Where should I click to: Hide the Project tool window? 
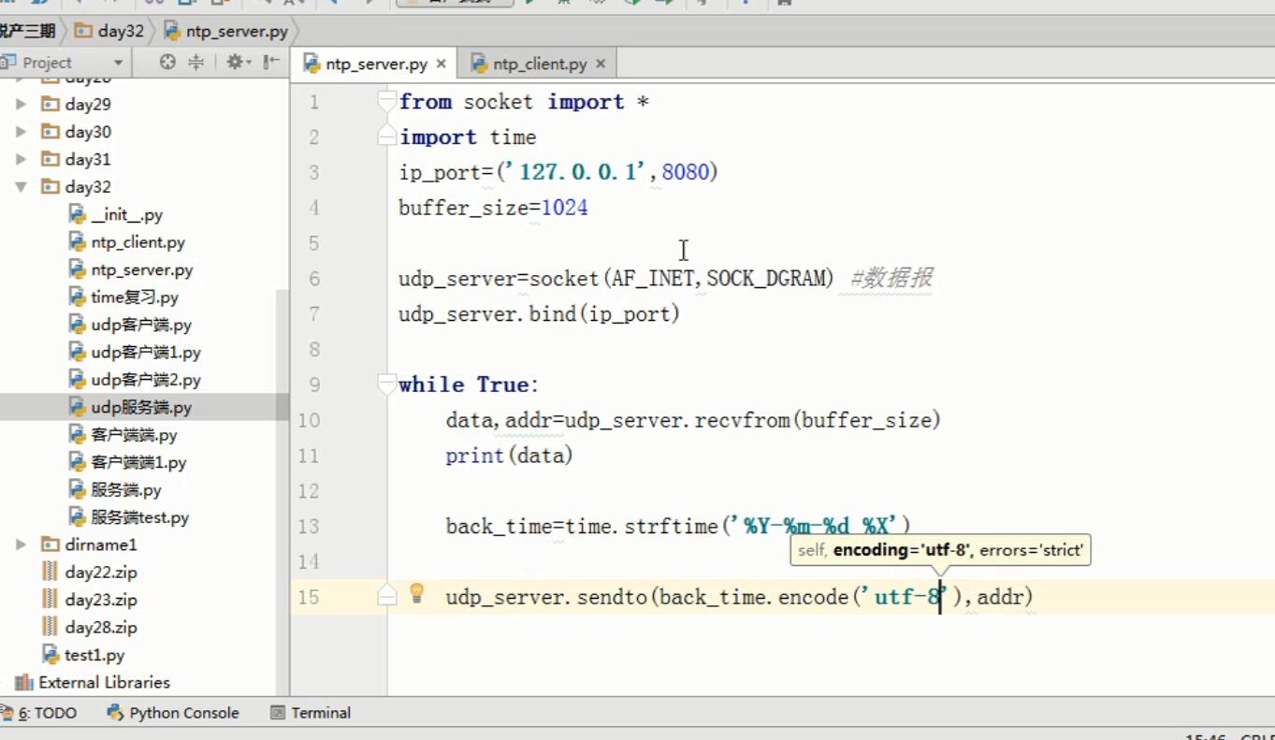coord(270,63)
